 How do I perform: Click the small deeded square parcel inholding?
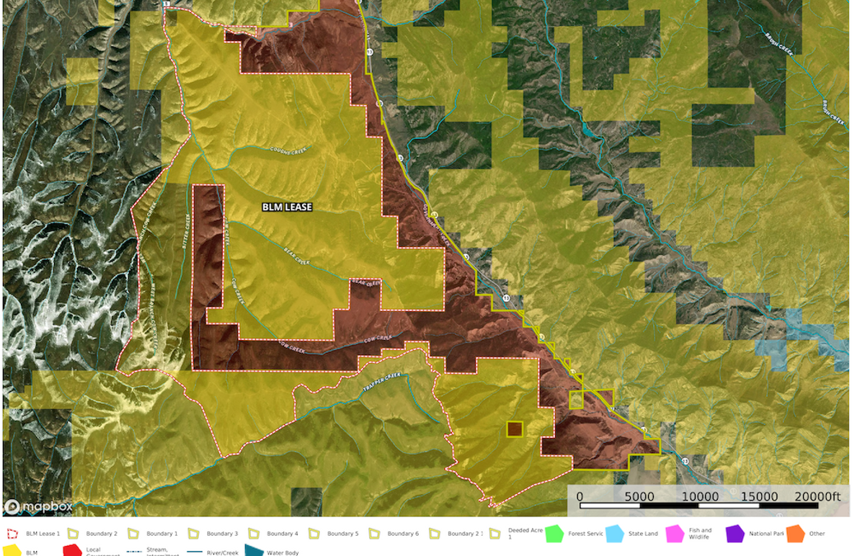514,429
